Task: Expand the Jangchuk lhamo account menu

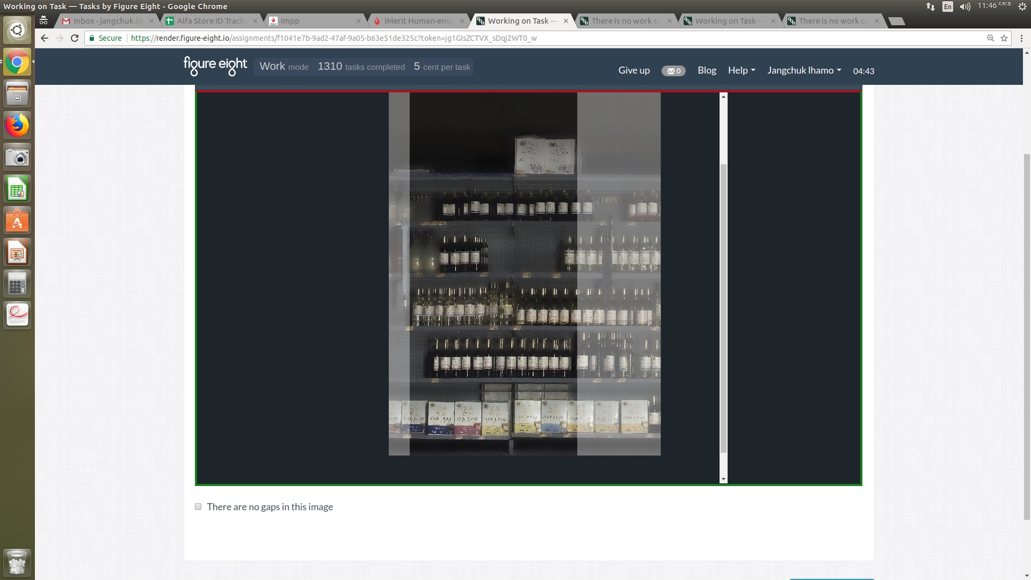Action: coord(803,70)
